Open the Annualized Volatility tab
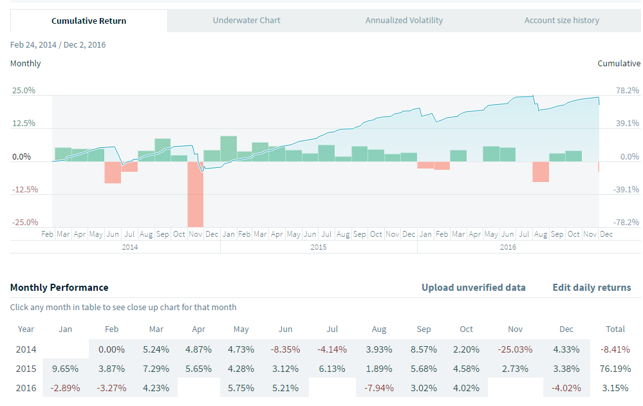The height and width of the screenshot is (406, 643). pyautogui.click(x=404, y=21)
